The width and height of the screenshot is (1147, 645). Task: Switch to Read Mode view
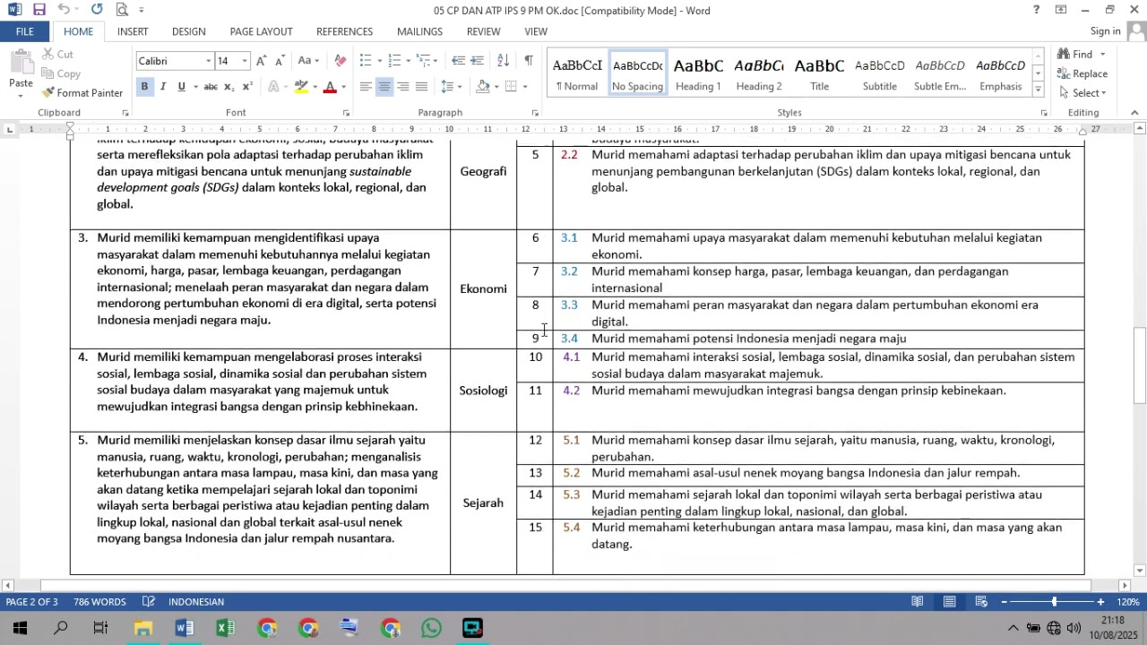click(918, 602)
